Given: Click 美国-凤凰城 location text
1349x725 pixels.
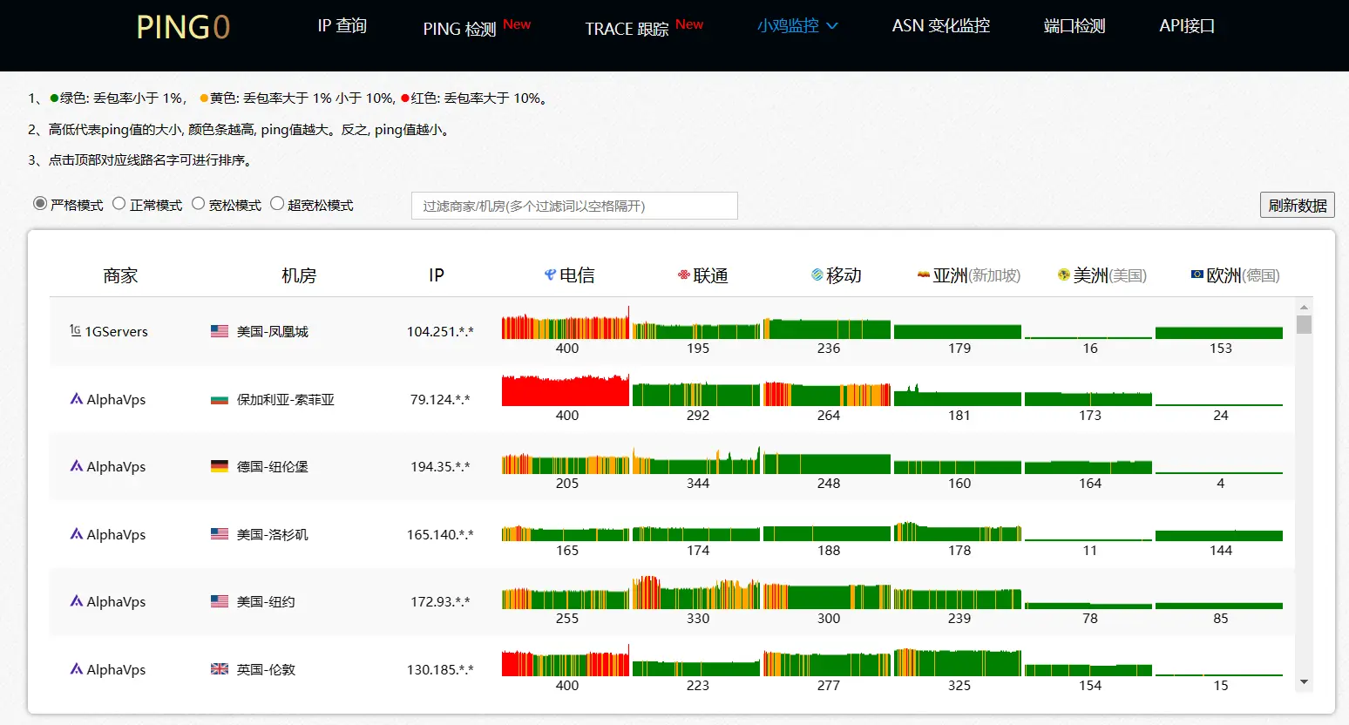Looking at the screenshot, I should click(x=273, y=331).
